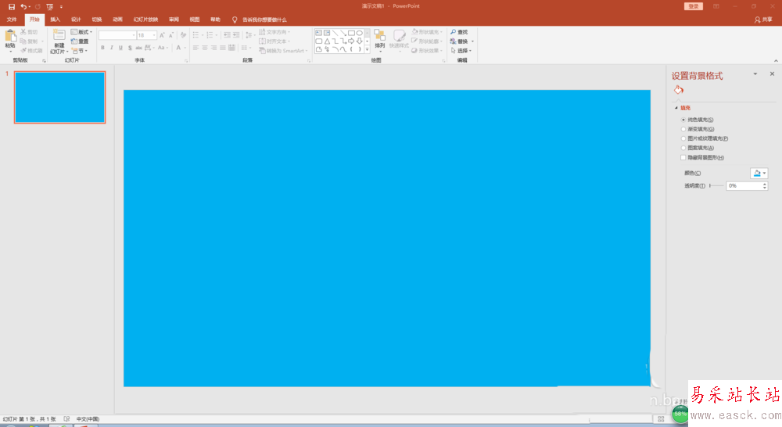Click the Share (共享) person icon
The width and height of the screenshot is (782, 427).
point(758,20)
